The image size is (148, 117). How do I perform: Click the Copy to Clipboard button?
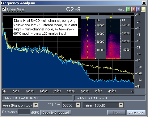[x=56, y=113]
